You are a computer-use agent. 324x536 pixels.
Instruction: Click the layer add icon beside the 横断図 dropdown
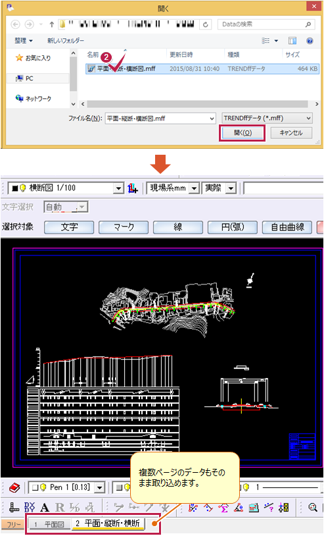coord(132,188)
